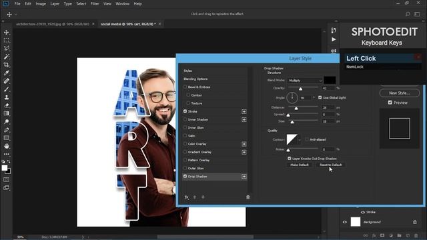Click the Make Default button
This screenshot has height=240, width=427.
click(300, 165)
